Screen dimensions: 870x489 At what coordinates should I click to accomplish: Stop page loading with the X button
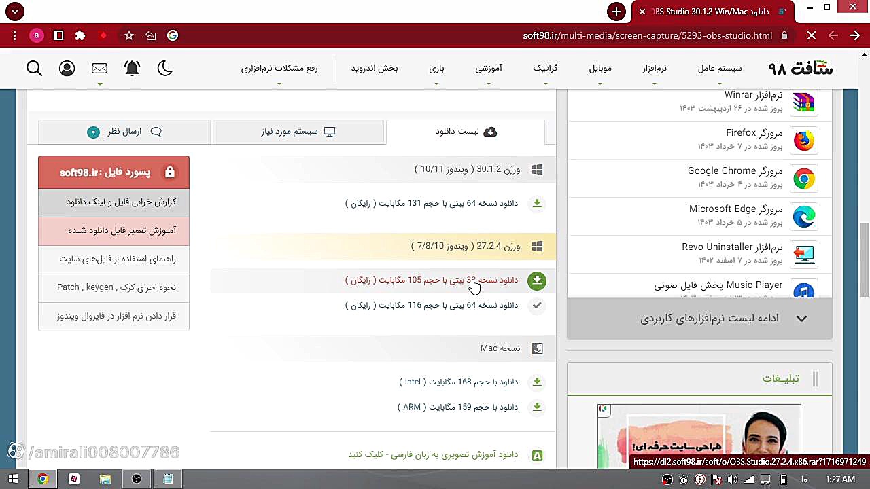pyautogui.click(x=812, y=35)
